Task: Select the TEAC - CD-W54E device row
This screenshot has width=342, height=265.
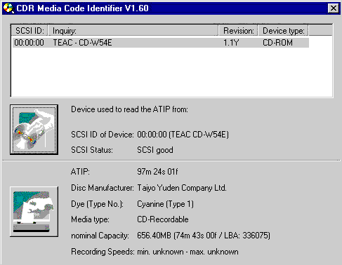Action: [161, 43]
